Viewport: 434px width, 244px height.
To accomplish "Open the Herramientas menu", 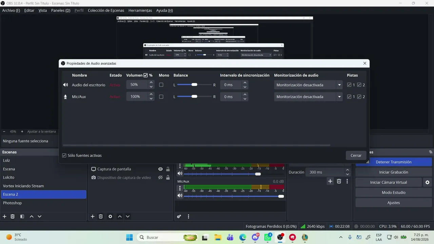I will (x=140, y=11).
